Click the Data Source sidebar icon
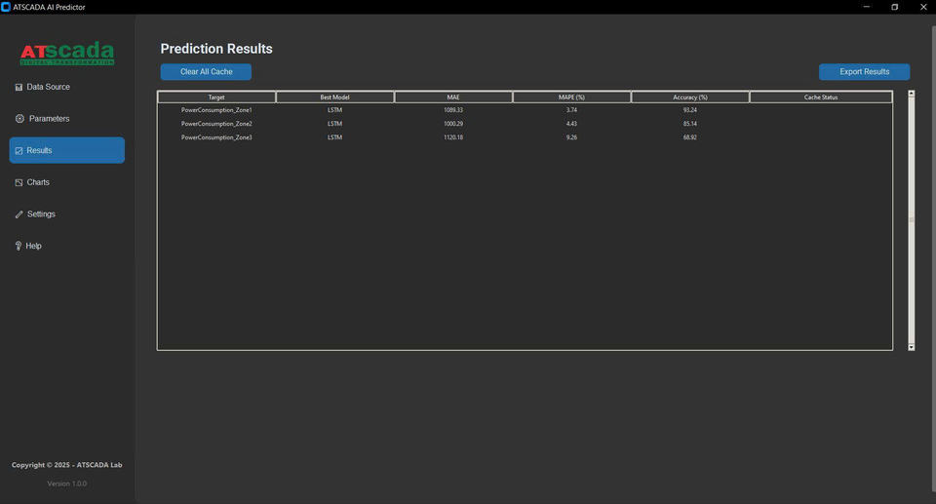 [19, 87]
